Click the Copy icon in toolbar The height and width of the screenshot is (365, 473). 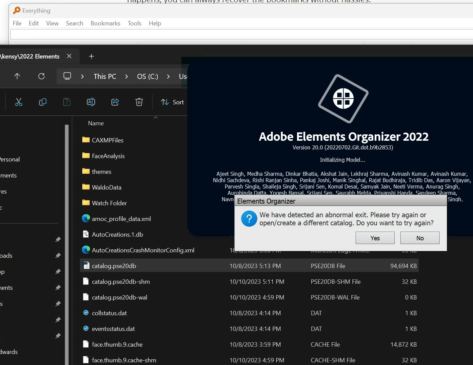point(43,102)
